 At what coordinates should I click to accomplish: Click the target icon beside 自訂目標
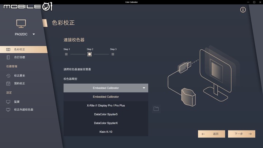coord(8,57)
